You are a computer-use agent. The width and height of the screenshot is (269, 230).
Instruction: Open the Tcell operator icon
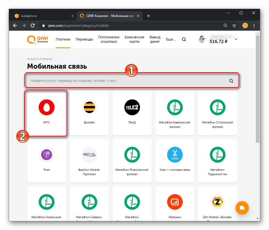click(47, 154)
